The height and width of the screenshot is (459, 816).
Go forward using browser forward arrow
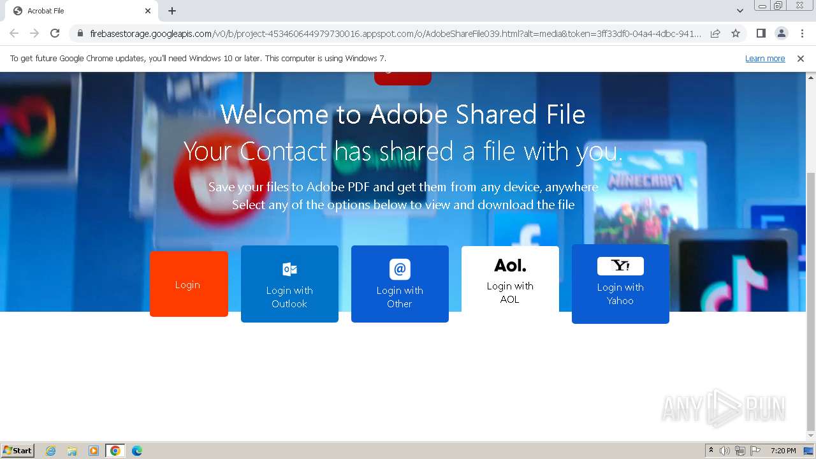tap(34, 33)
